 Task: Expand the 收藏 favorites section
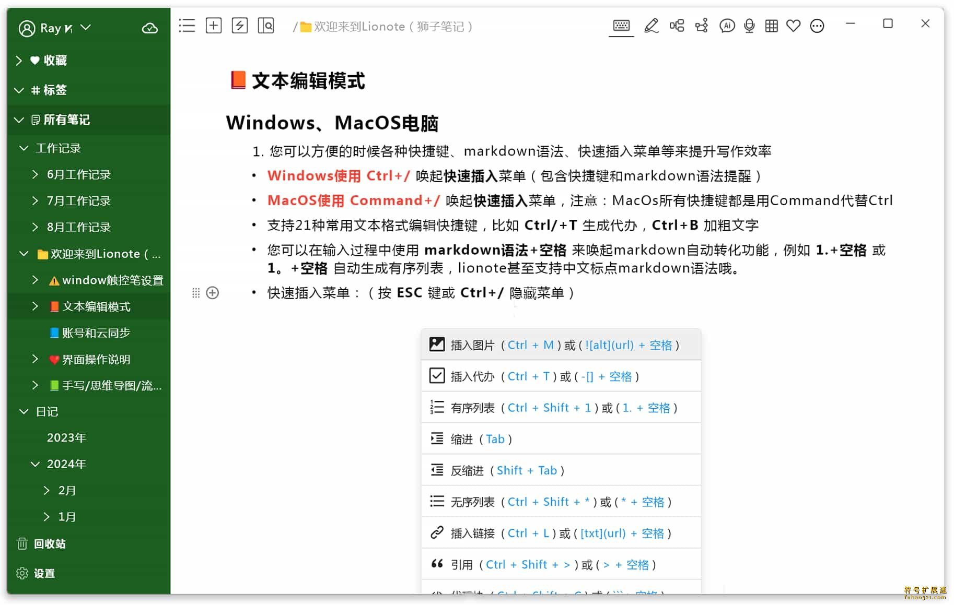(19, 61)
